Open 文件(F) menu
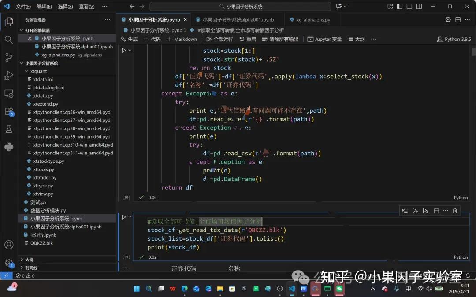Image resolution: width=476 pixels, height=297 pixels. pyautogui.click(x=23, y=6)
